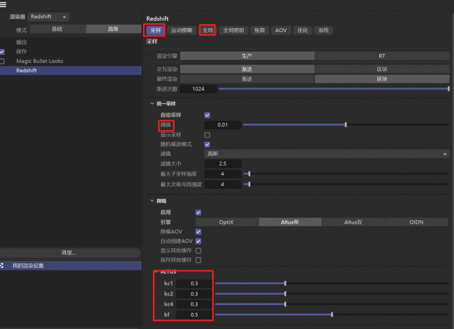Toggle the 随机噪波模式 checkbox
The width and height of the screenshot is (454, 329).
click(208, 144)
